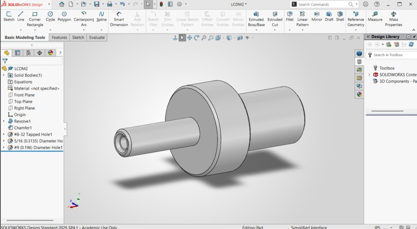Screen dimensions: 417x229
Task: Click the Zoom to Fit icon
Action: pyautogui.click(x=204, y=38)
